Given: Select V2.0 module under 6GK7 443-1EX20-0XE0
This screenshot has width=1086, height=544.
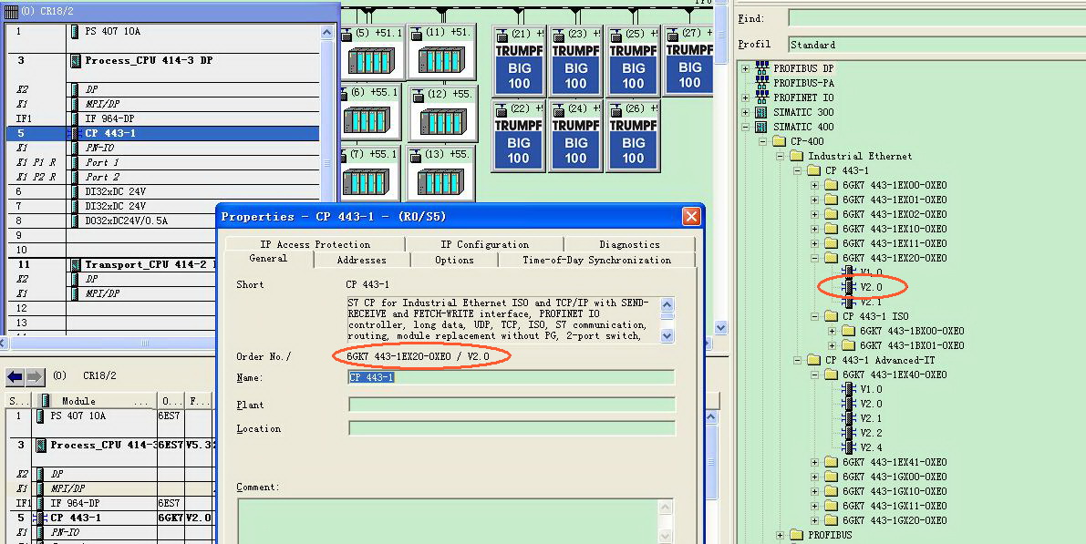Looking at the screenshot, I should pyautogui.click(x=863, y=286).
